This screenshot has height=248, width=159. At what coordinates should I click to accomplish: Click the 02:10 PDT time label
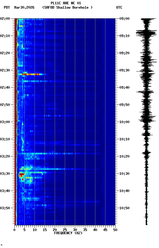[x=5, y=36]
